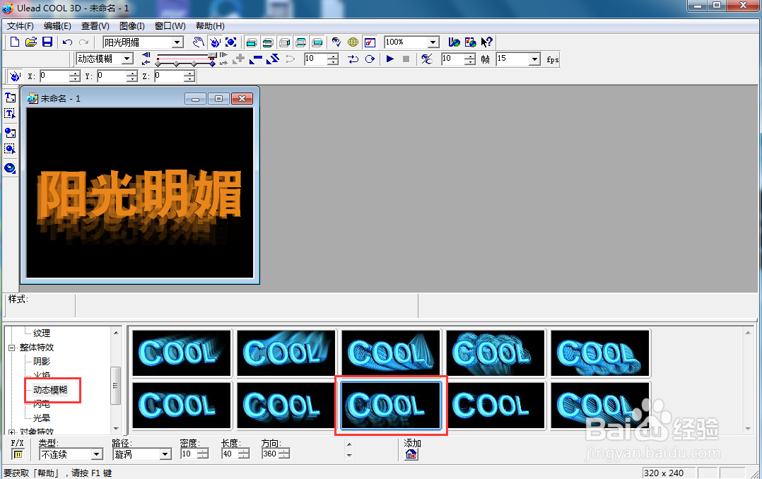This screenshot has width=762, height=479.
Task: Click the current frame number field
Action: click(315, 59)
